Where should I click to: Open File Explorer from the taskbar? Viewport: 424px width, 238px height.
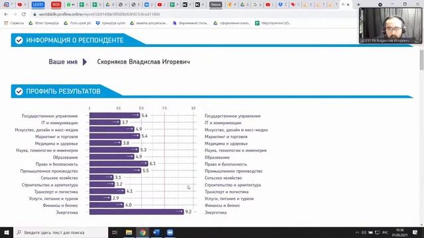129,232
